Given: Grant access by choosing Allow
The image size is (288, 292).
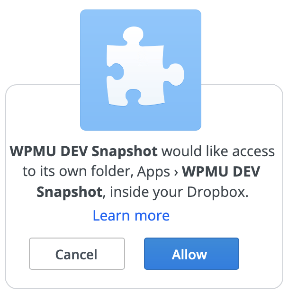Looking at the screenshot, I should [x=191, y=254].
